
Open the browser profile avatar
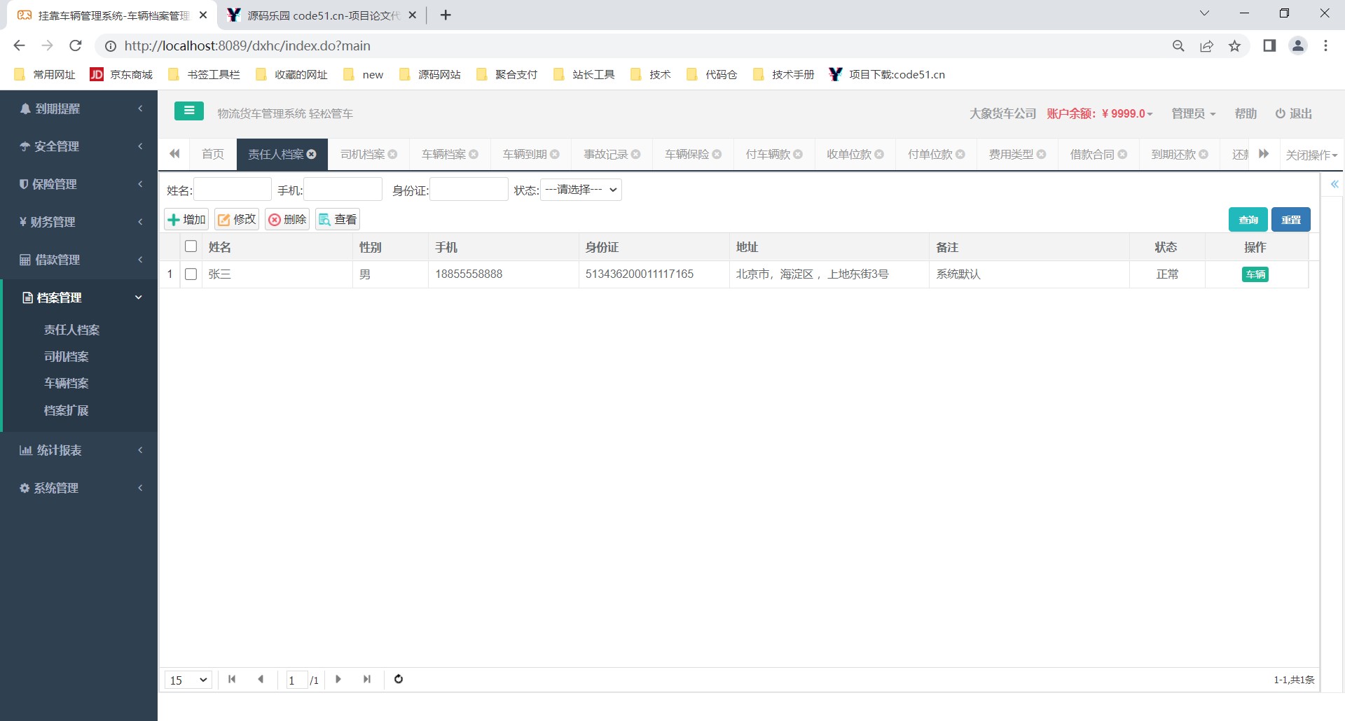[x=1298, y=45]
